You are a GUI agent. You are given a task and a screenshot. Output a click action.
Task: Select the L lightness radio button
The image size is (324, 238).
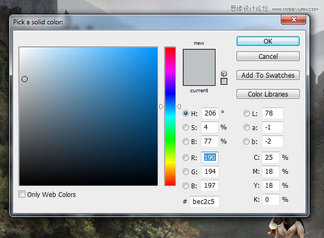[x=247, y=113]
